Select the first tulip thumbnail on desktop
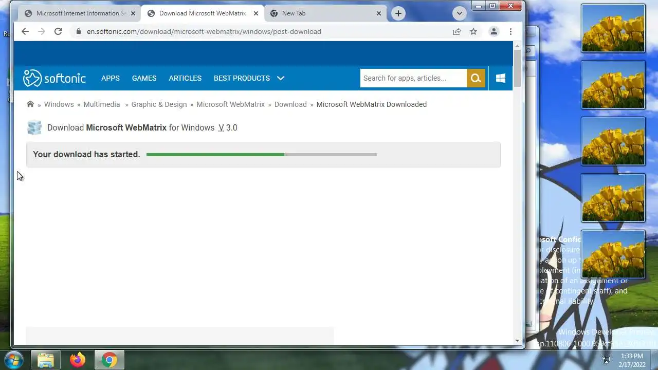The image size is (658, 370). (613, 28)
